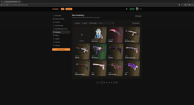
Task: Open the Referrals sidebar item
Action: click(x=61, y=42)
